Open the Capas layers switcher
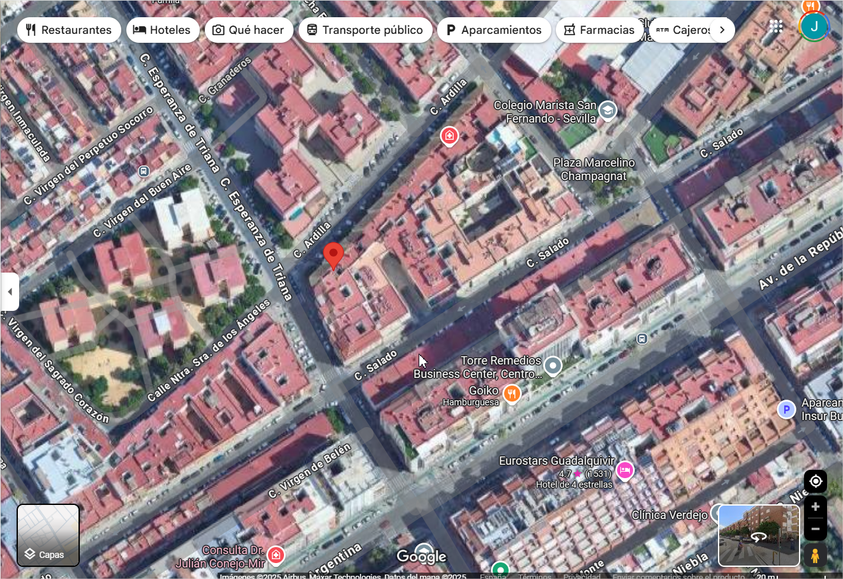Viewport: 843px width, 579px height. point(48,535)
